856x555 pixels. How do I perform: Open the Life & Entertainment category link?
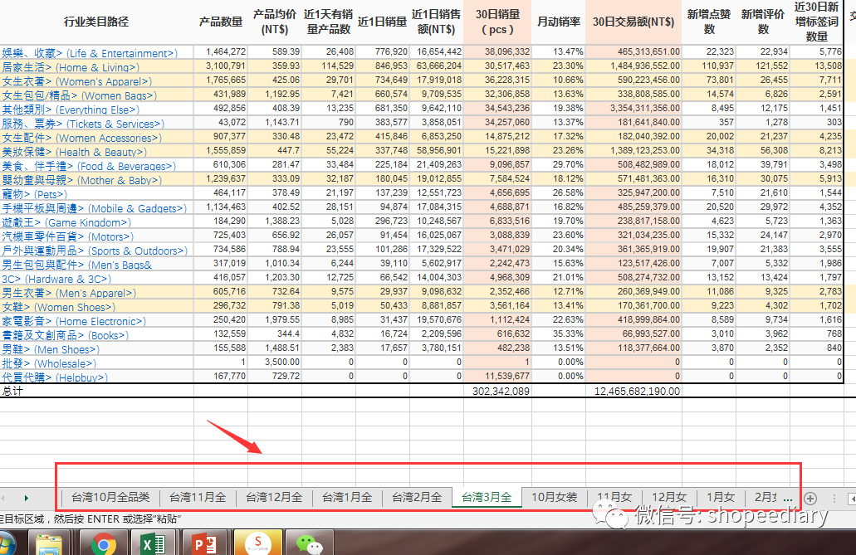click(90, 53)
